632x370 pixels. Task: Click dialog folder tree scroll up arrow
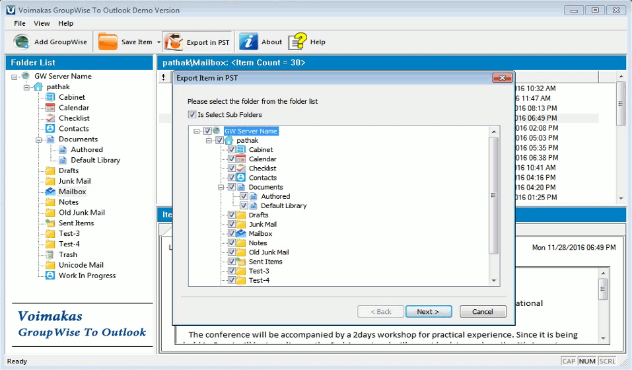[x=494, y=131]
